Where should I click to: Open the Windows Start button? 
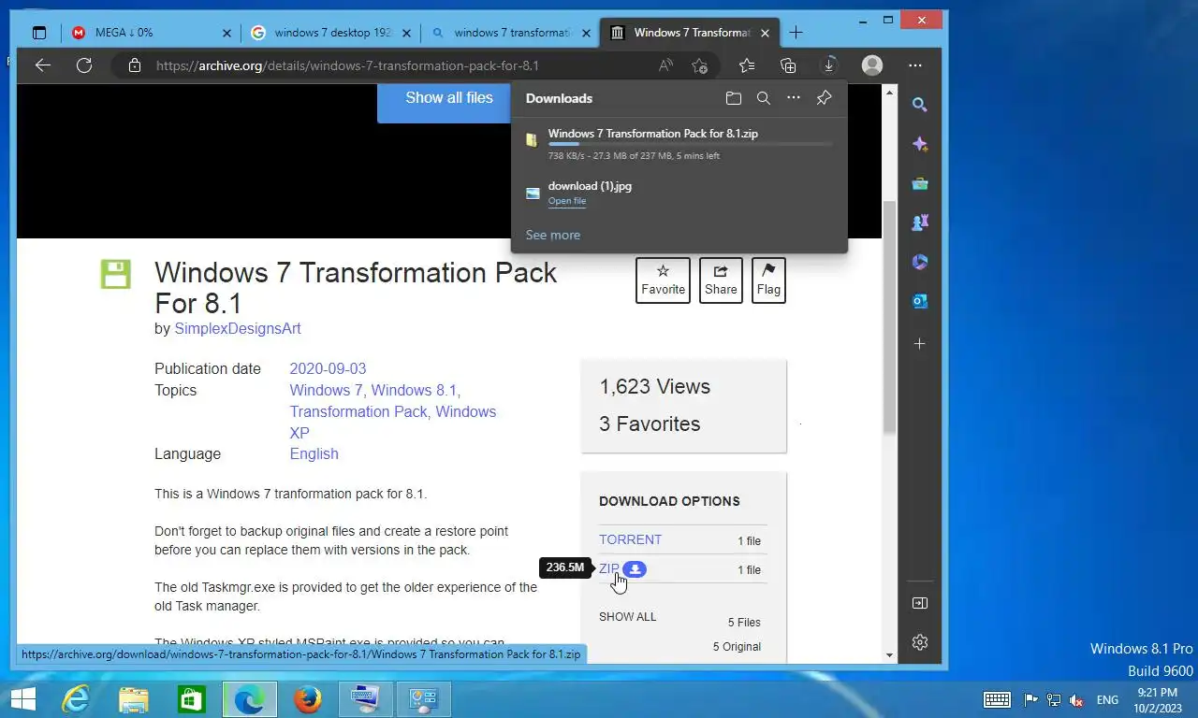[22, 698]
